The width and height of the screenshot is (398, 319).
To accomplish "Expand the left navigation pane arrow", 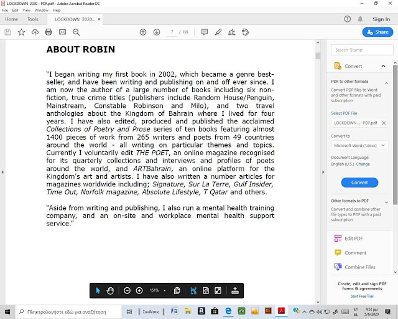I will point(2,172).
